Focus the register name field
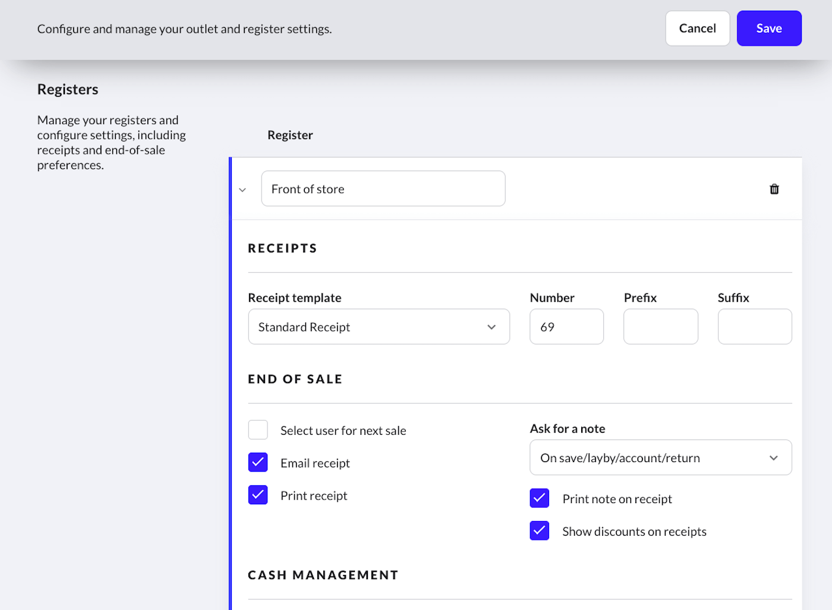Image resolution: width=832 pixels, height=610 pixels. 383,189
